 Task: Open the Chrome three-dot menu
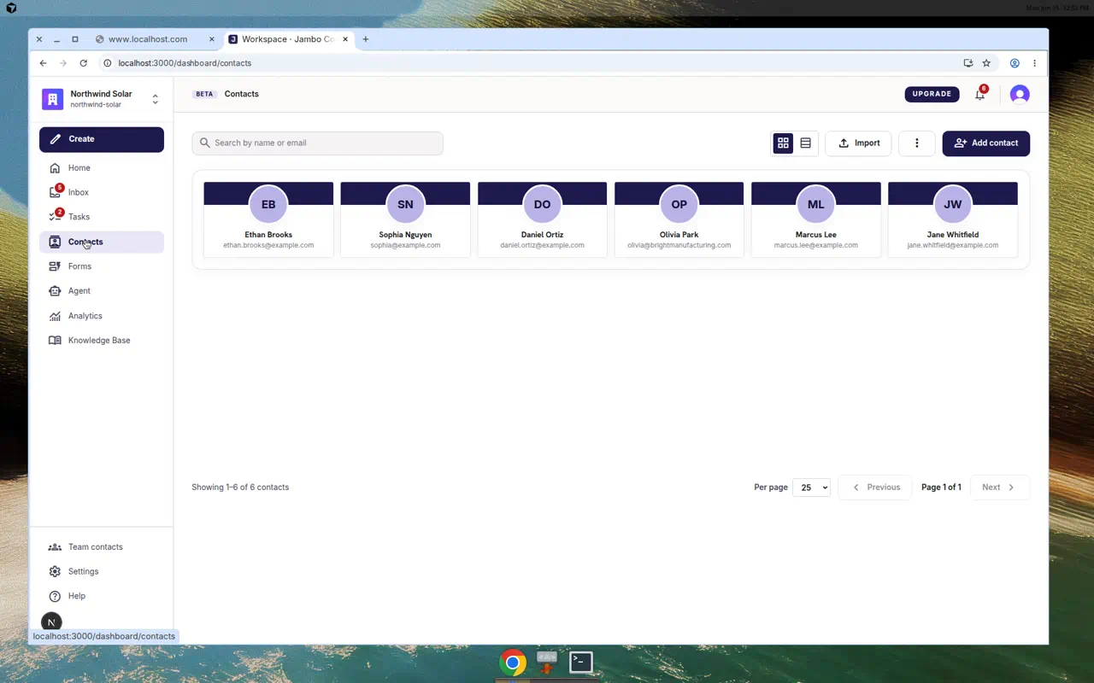coord(1034,63)
